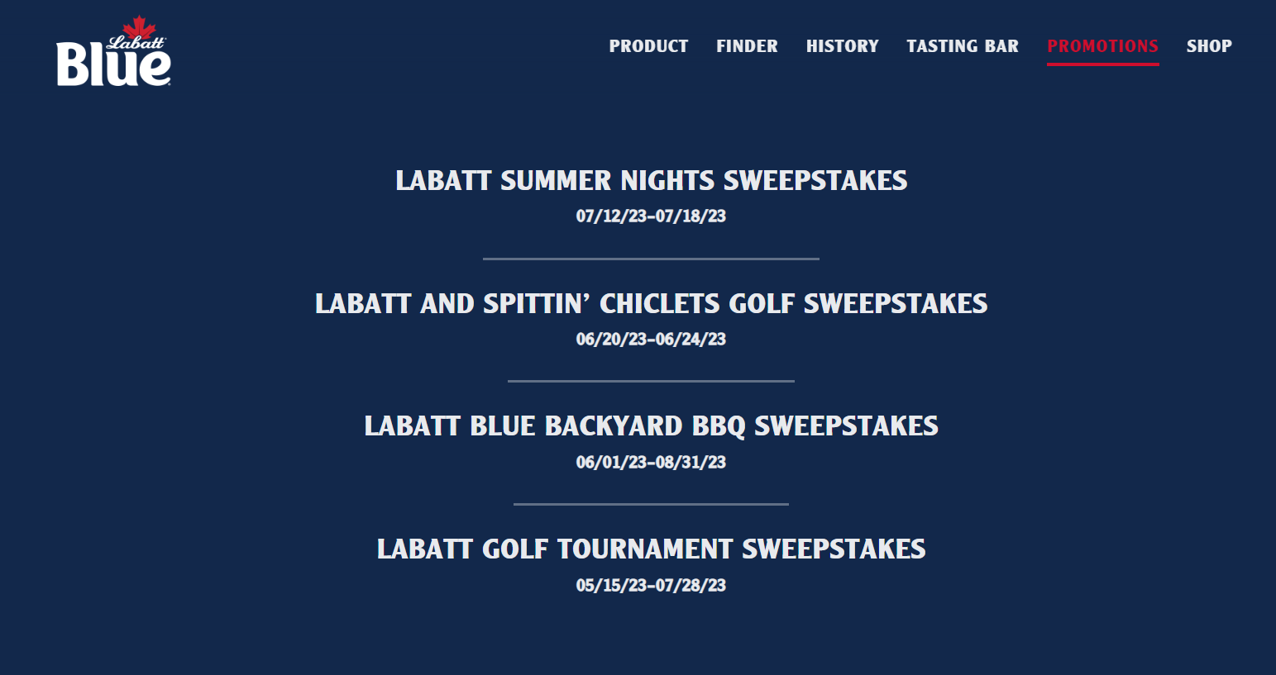Select the Labatt Golf Tournament Sweepstakes
Viewport: 1276px width, 675px height.
652,548
